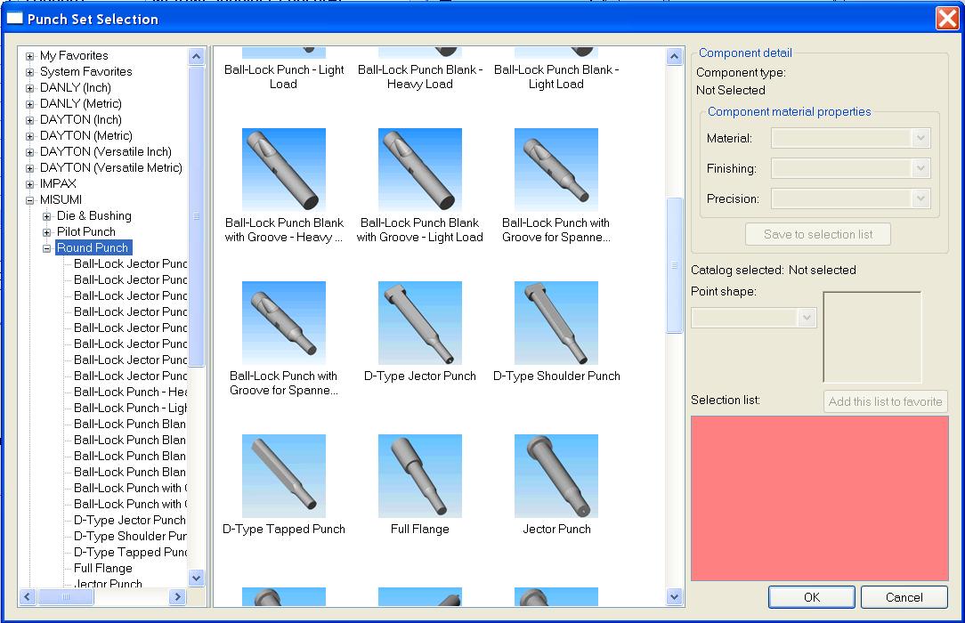Expand the Die & Bushing node
Viewport: 965px width, 623px height.
(47, 216)
